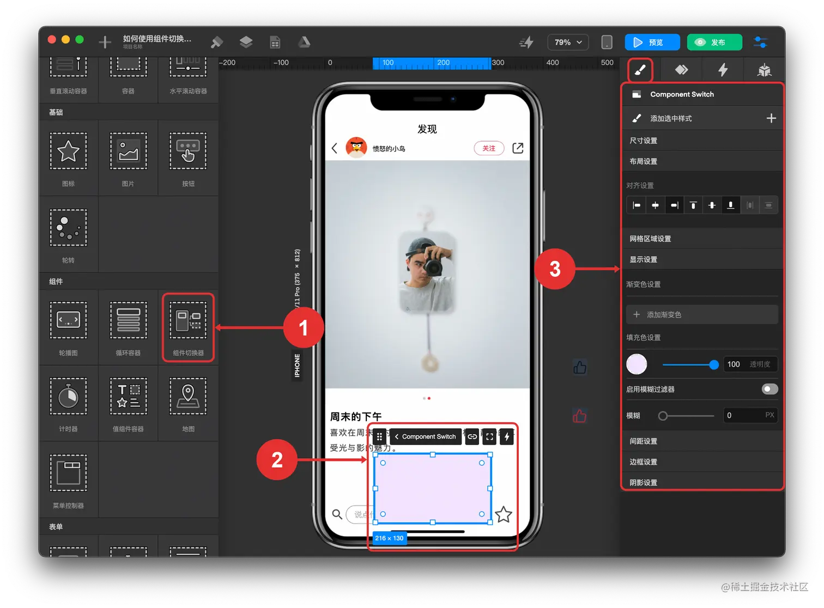Click the opacity value field showing 100

click(x=750, y=364)
